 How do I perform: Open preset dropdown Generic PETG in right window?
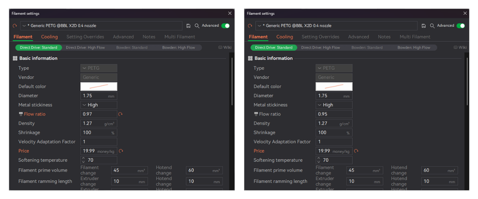[336, 26]
